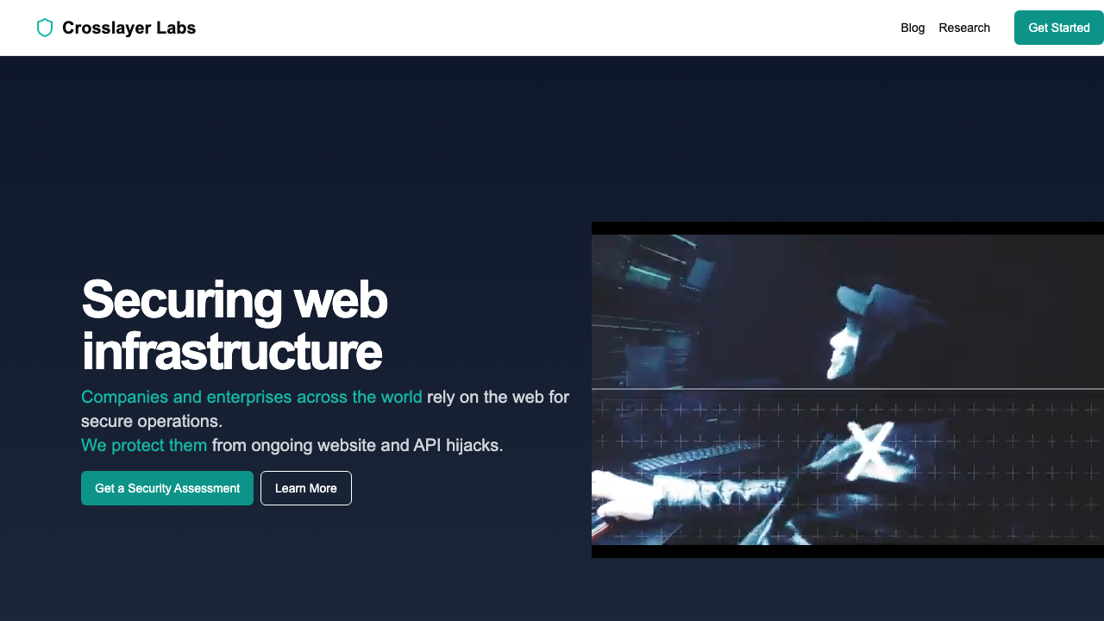The image size is (1104, 621).
Task: Open the Research navigation link
Action: pos(964,28)
